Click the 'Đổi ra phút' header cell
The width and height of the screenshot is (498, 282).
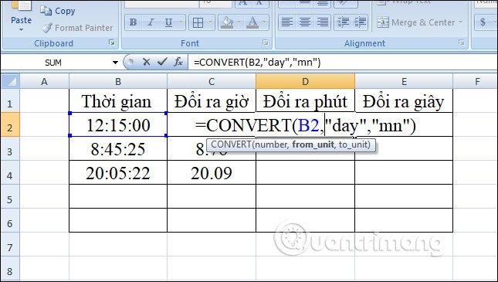tap(305, 100)
